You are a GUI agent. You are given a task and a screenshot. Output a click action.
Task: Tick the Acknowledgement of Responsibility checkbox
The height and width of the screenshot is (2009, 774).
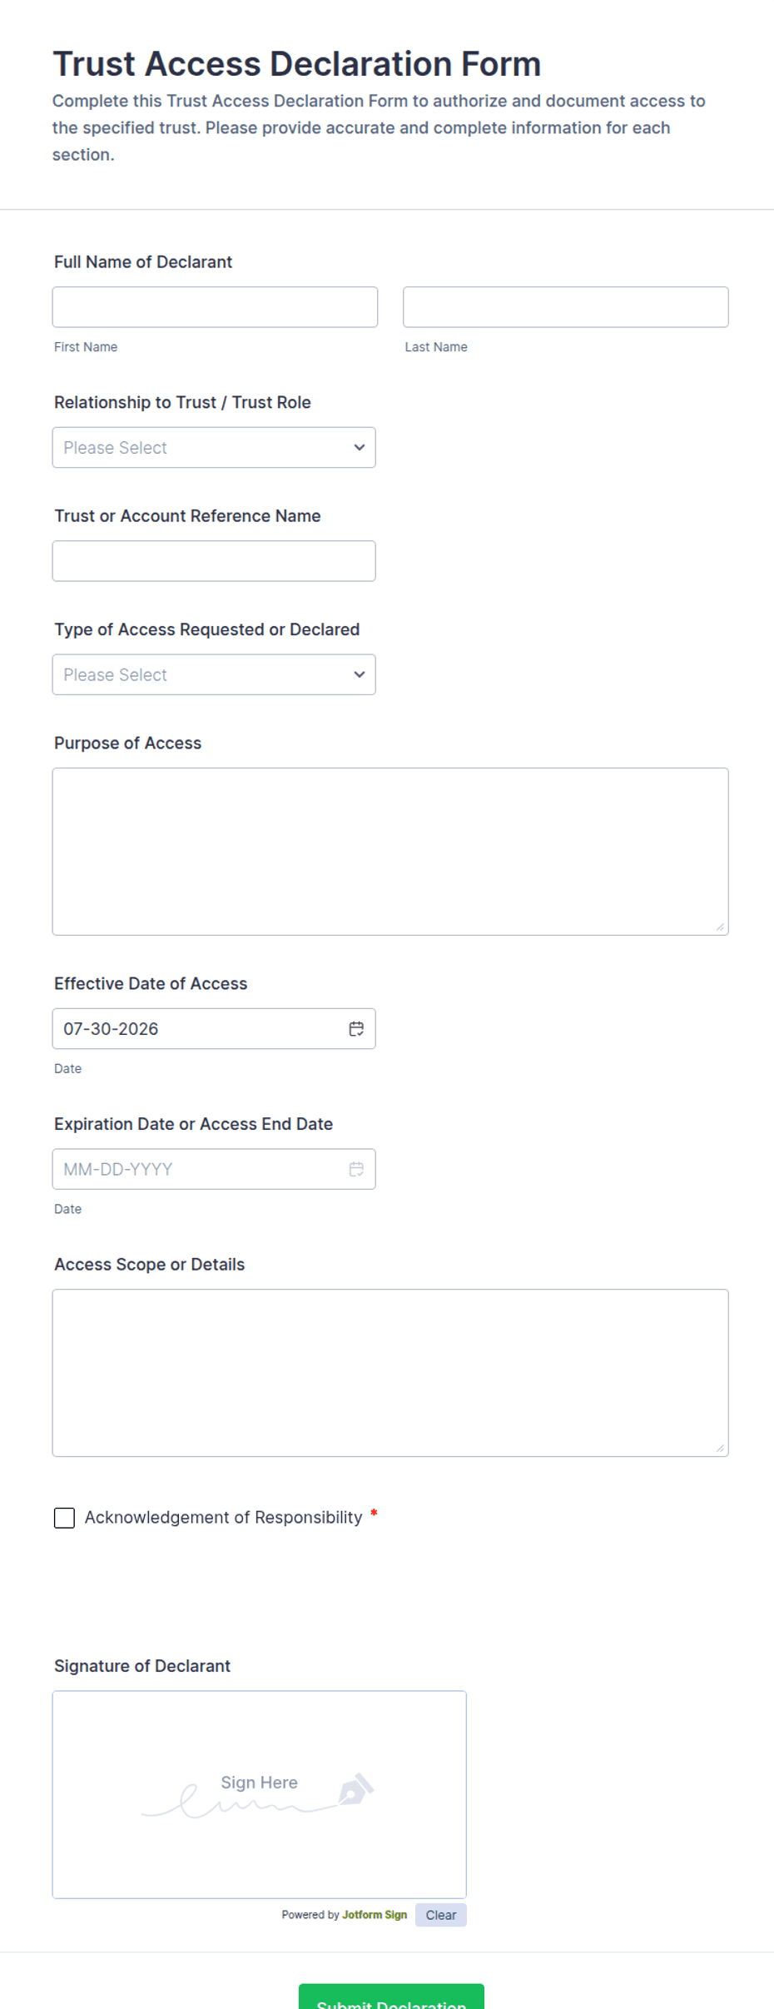click(x=64, y=1518)
